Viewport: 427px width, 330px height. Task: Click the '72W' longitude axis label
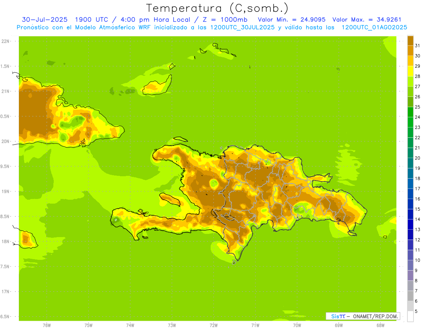[213, 325]
